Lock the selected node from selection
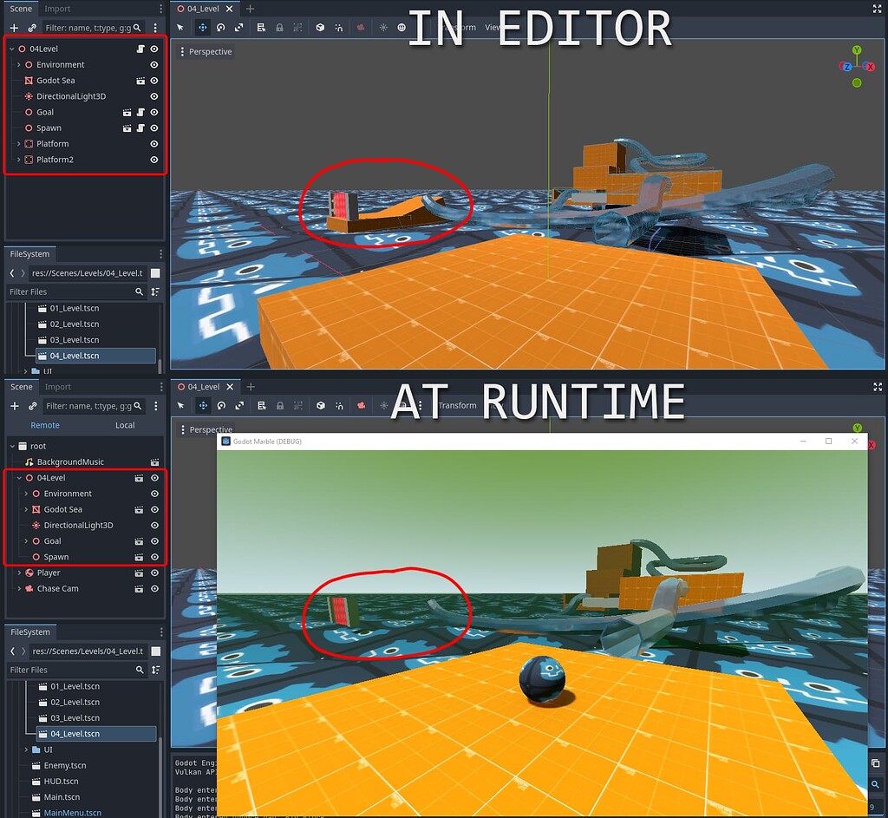This screenshot has height=818, width=888. [x=280, y=27]
